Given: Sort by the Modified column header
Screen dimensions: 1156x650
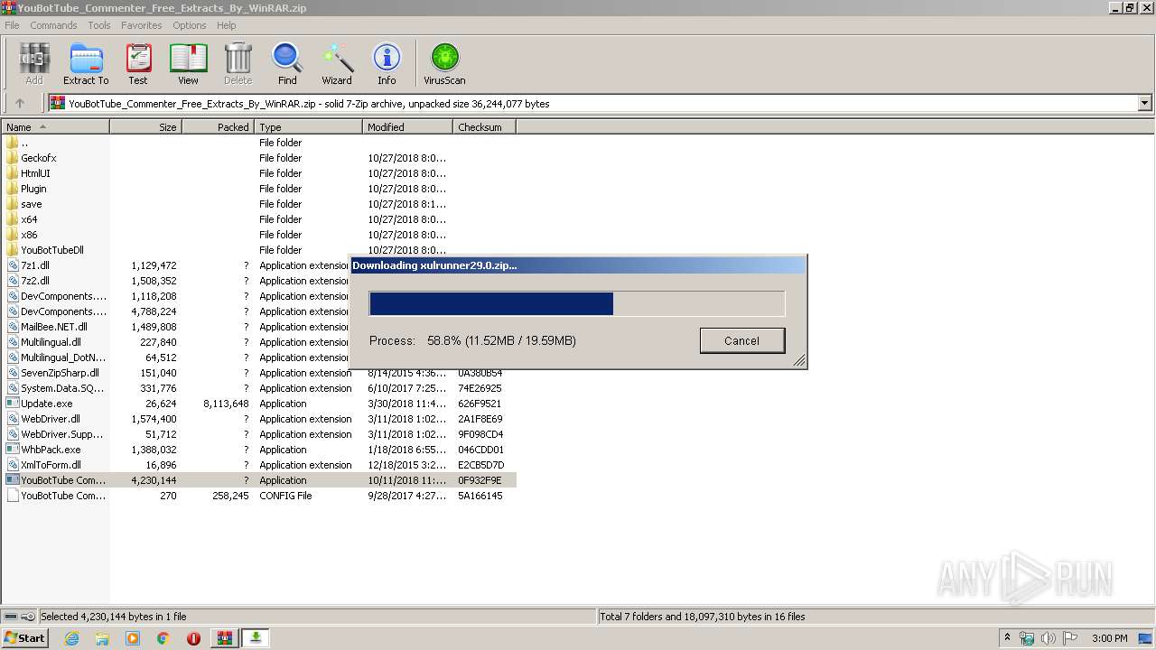Looking at the screenshot, I should (408, 127).
